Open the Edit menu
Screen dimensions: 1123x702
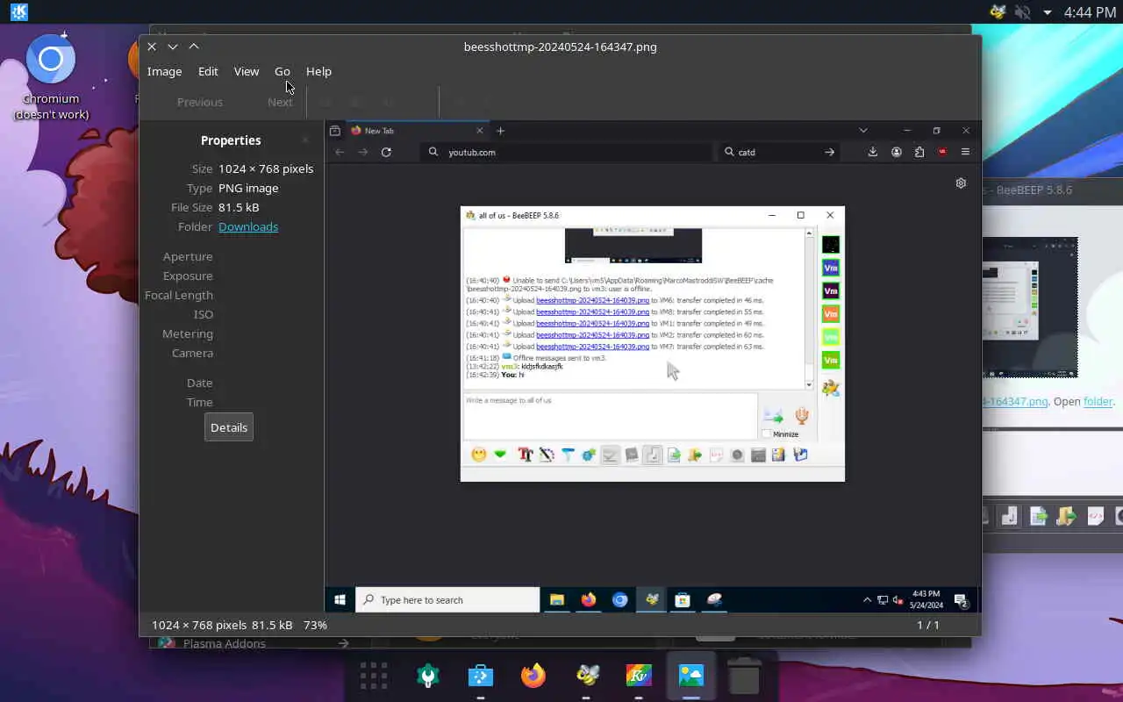(208, 71)
